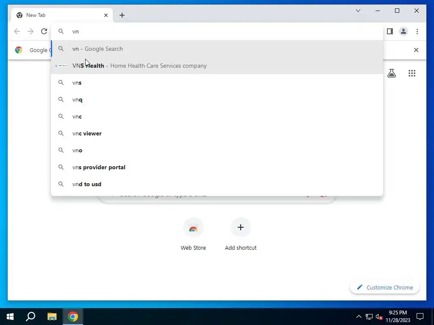
Task: Open the Search Labs flask icon
Action: click(391, 73)
